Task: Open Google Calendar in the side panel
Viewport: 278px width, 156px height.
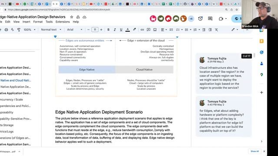Action: (x=261, y=30)
